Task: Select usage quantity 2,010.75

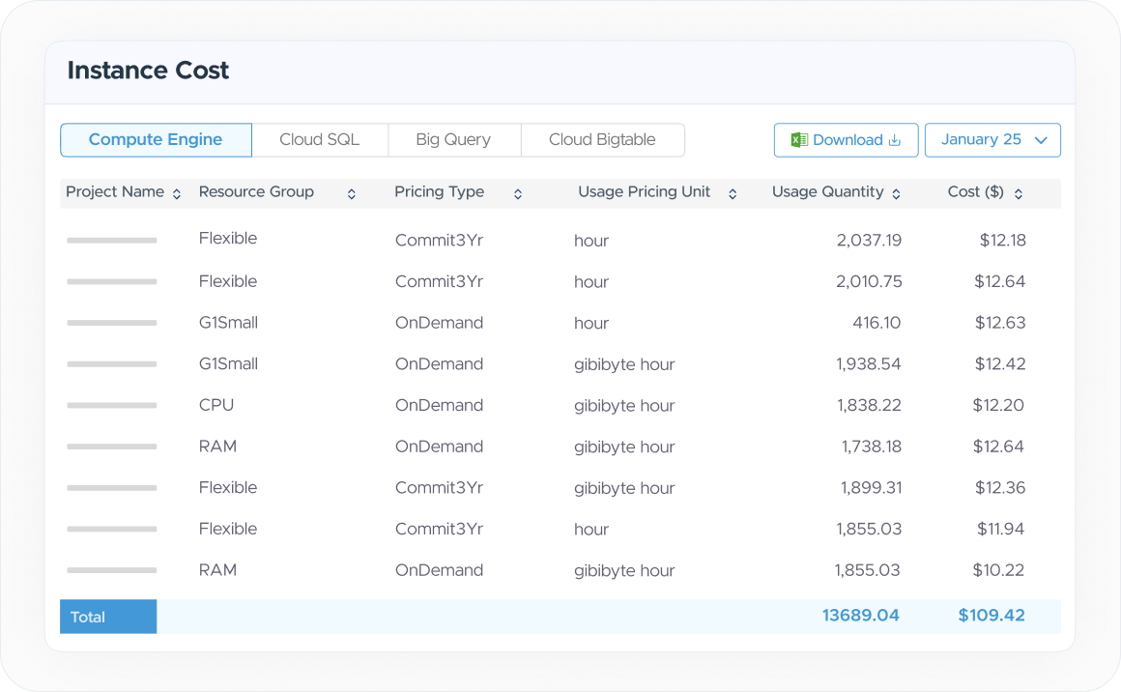Action: tap(870, 281)
